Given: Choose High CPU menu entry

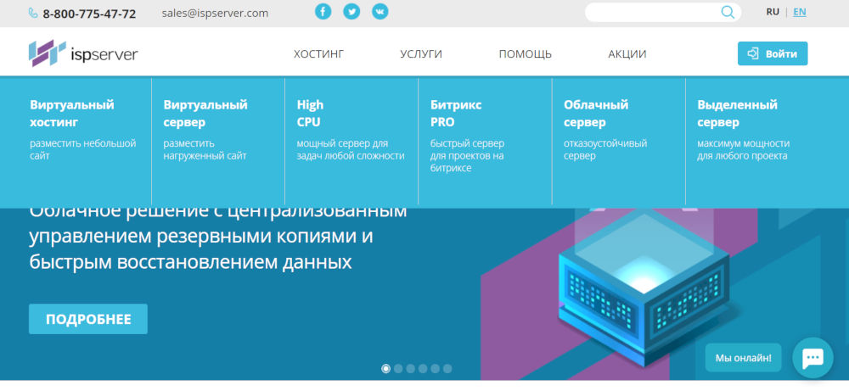Looking at the screenshot, I should pos(310,113).
